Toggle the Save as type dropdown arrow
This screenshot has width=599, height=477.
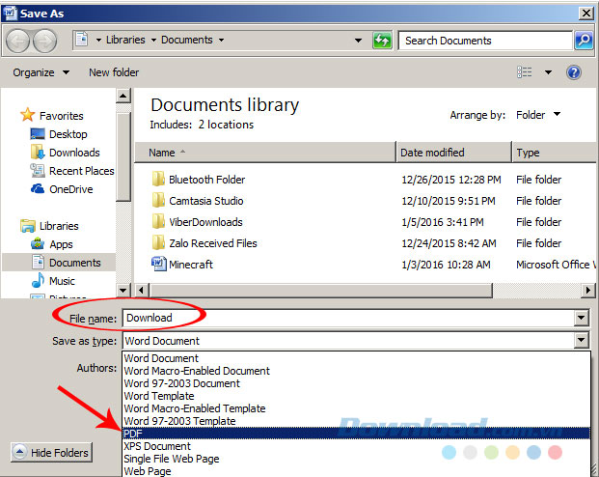(581, 340)
